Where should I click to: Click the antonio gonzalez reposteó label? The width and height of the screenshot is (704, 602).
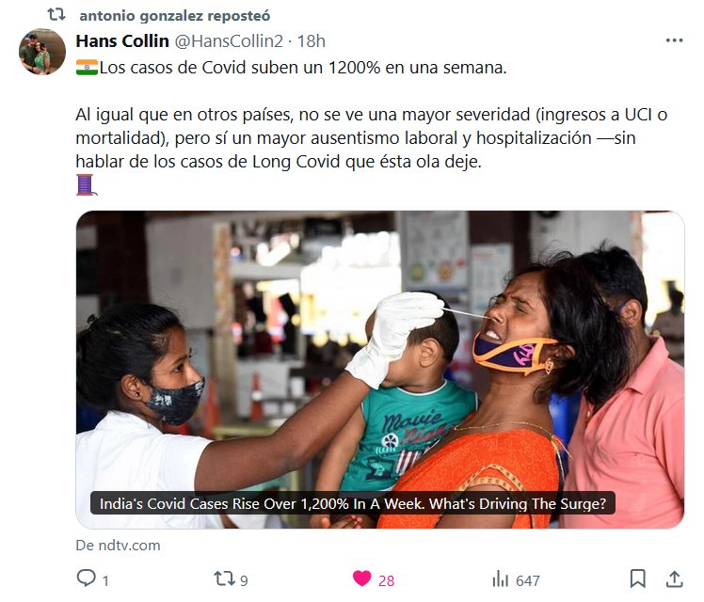pos(175,16)
